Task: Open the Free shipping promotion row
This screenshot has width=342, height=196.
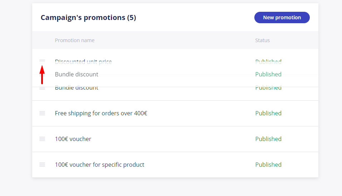Action: click(175, 113)
